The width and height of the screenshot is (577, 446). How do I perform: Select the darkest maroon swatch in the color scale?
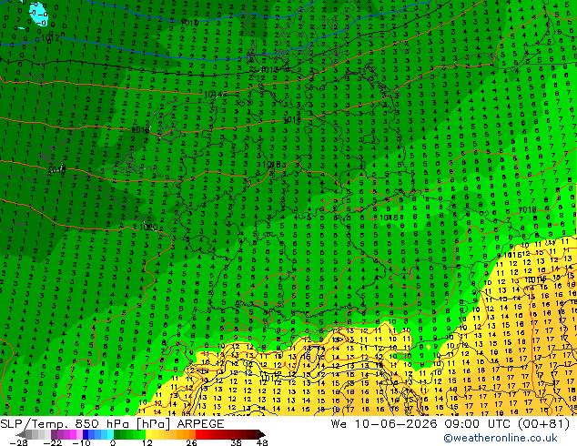261,434
